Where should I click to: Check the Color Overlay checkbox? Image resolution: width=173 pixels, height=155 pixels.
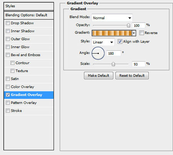click(8, 87)
